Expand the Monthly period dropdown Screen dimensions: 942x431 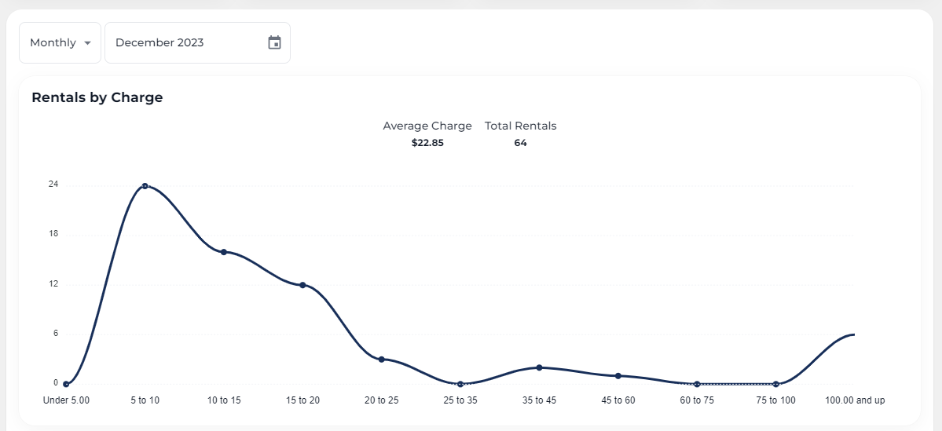[60, 42]
